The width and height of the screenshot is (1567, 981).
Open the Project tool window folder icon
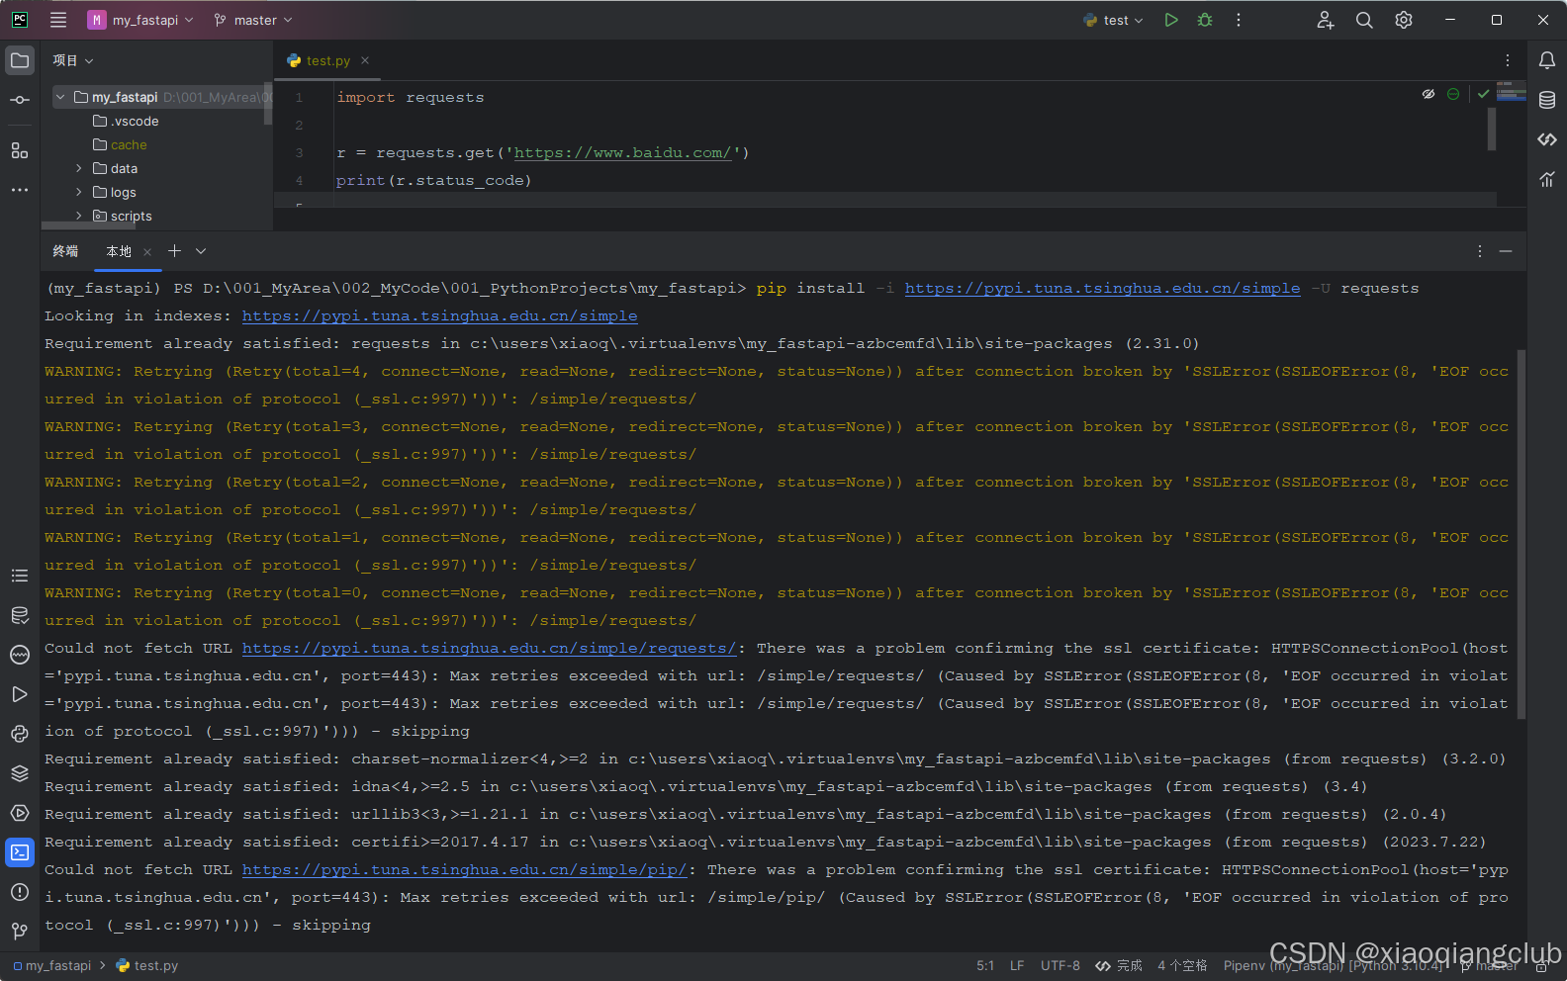pyautogui.click(x=20, y=60)
